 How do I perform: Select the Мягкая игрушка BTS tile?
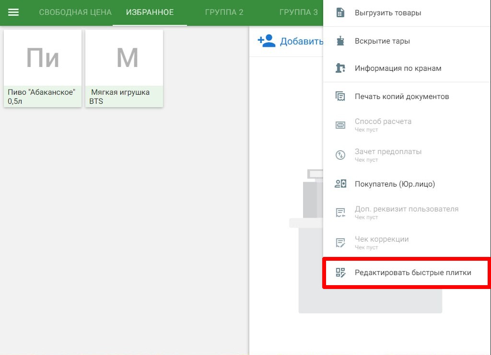point(124,68)
